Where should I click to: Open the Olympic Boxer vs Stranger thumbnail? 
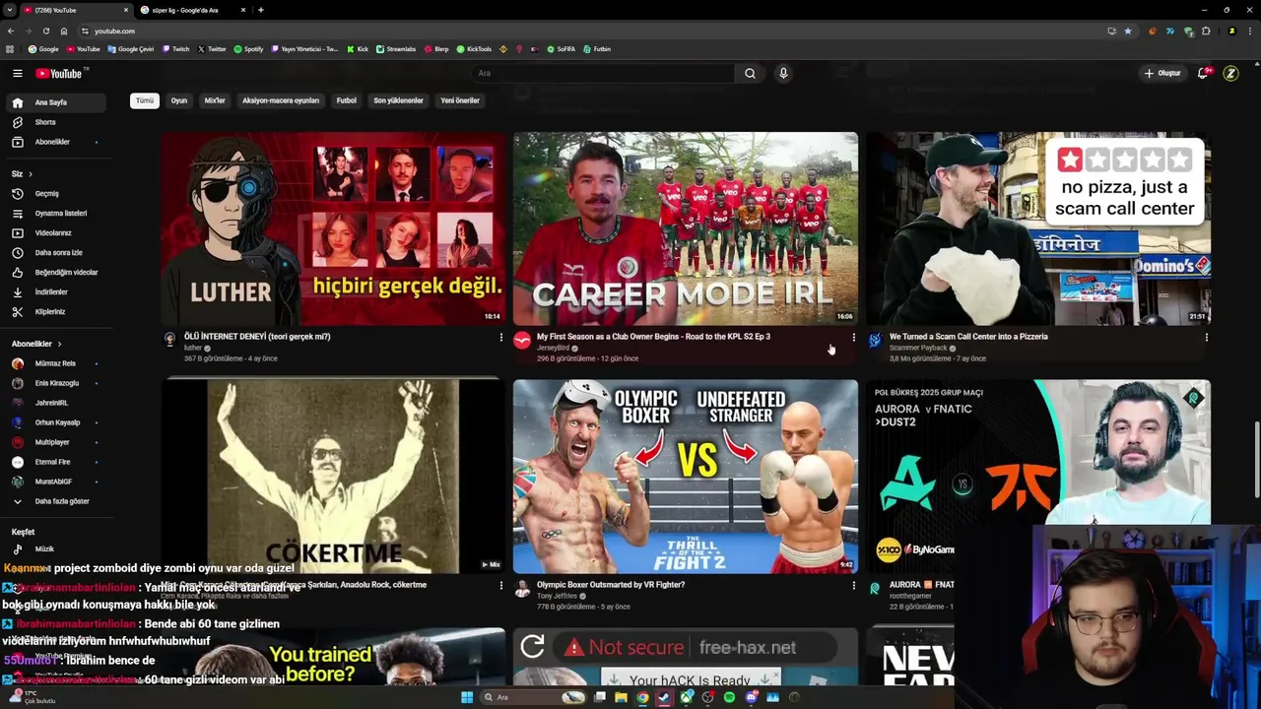pyautogui.click(x=686, y=477)
